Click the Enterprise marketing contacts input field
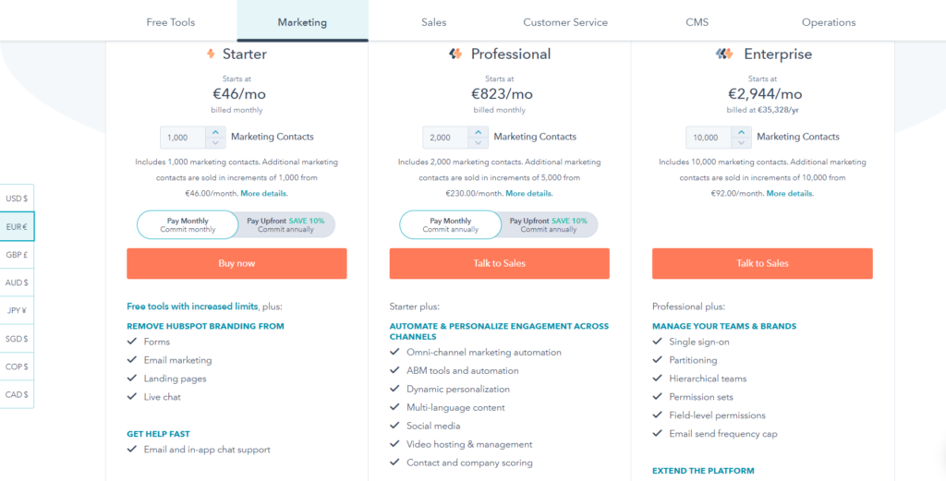The height and width of the screenshot is (481, 946). [709, 138]
